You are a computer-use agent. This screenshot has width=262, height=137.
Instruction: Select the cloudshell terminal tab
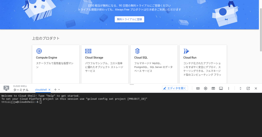point(41,90)
